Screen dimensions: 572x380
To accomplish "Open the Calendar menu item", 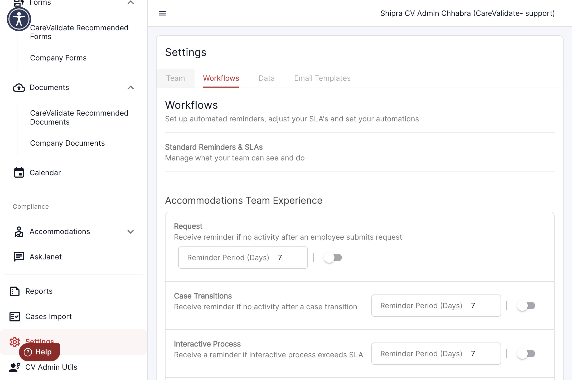I will pyautogui.click(x=45, y=173).
